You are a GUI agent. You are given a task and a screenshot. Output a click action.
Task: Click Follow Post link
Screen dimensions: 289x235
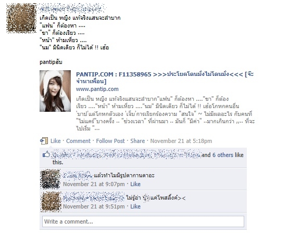coord(110,141)
